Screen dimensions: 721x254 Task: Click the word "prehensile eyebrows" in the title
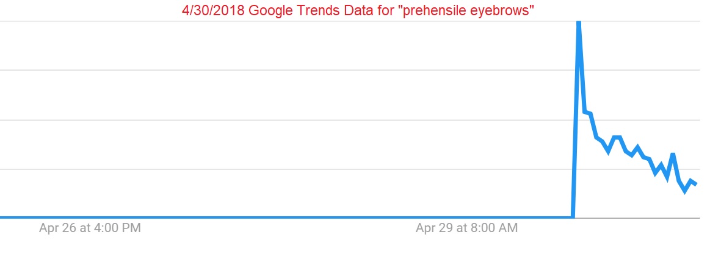(x=468, y=11)
